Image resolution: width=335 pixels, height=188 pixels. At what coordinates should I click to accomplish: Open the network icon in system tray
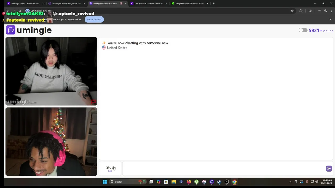(312, 182)
